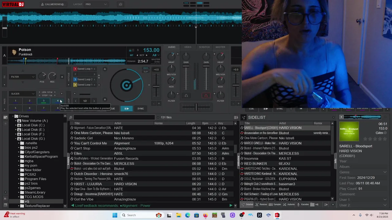The width and height of the screenshot is (392, 220).
Task: Click in the browser search field
Action: (x=114, y=117)
